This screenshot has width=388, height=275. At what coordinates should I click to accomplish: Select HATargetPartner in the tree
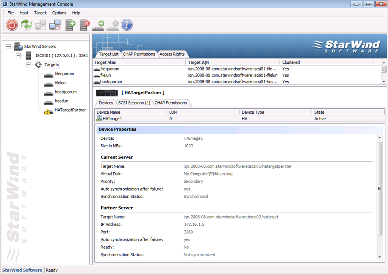click(70, 110)
